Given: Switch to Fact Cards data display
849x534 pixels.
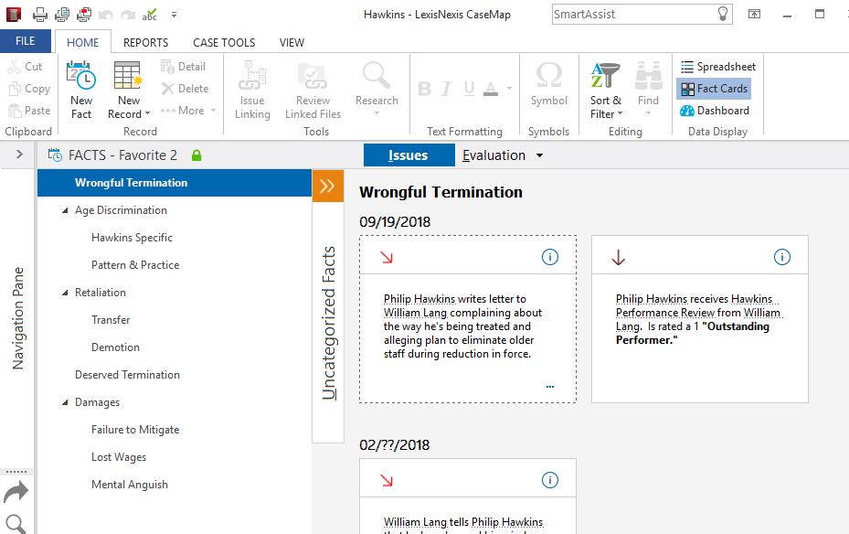Looking at the screenshot, I should (x=714, y=89).
